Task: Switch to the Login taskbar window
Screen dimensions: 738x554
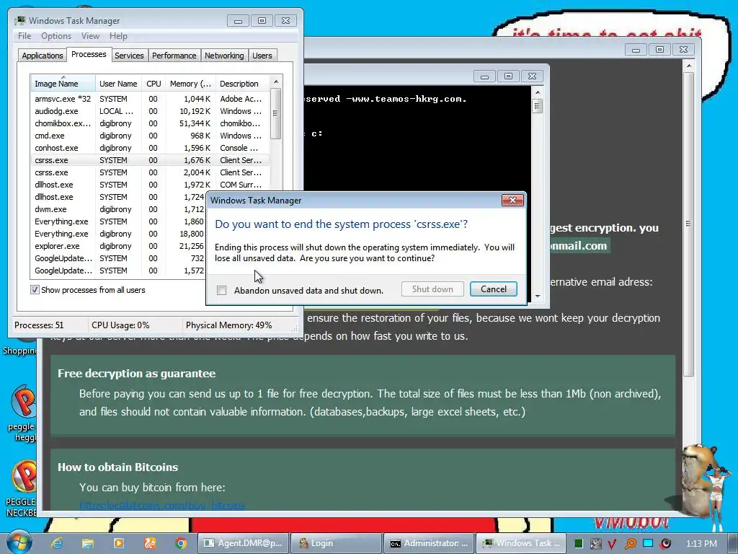Action: point(336,543)
